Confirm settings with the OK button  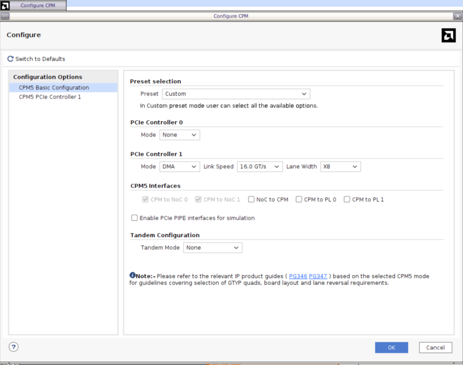pyautogui.click(x=391, y=347)
